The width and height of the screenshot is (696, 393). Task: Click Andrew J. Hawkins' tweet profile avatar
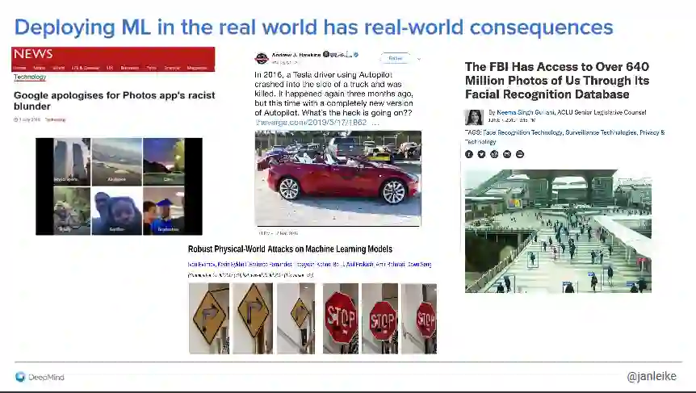[262, 58]
